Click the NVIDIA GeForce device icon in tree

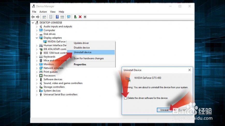point(45,41)
